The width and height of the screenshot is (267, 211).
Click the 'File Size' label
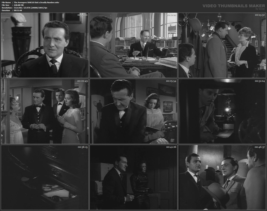click(x=6, y=5)
